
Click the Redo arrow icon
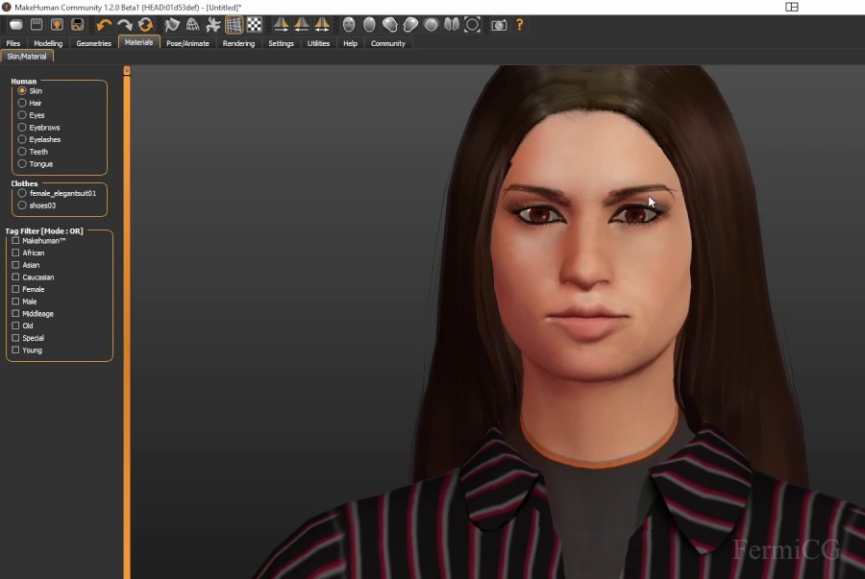125,25
